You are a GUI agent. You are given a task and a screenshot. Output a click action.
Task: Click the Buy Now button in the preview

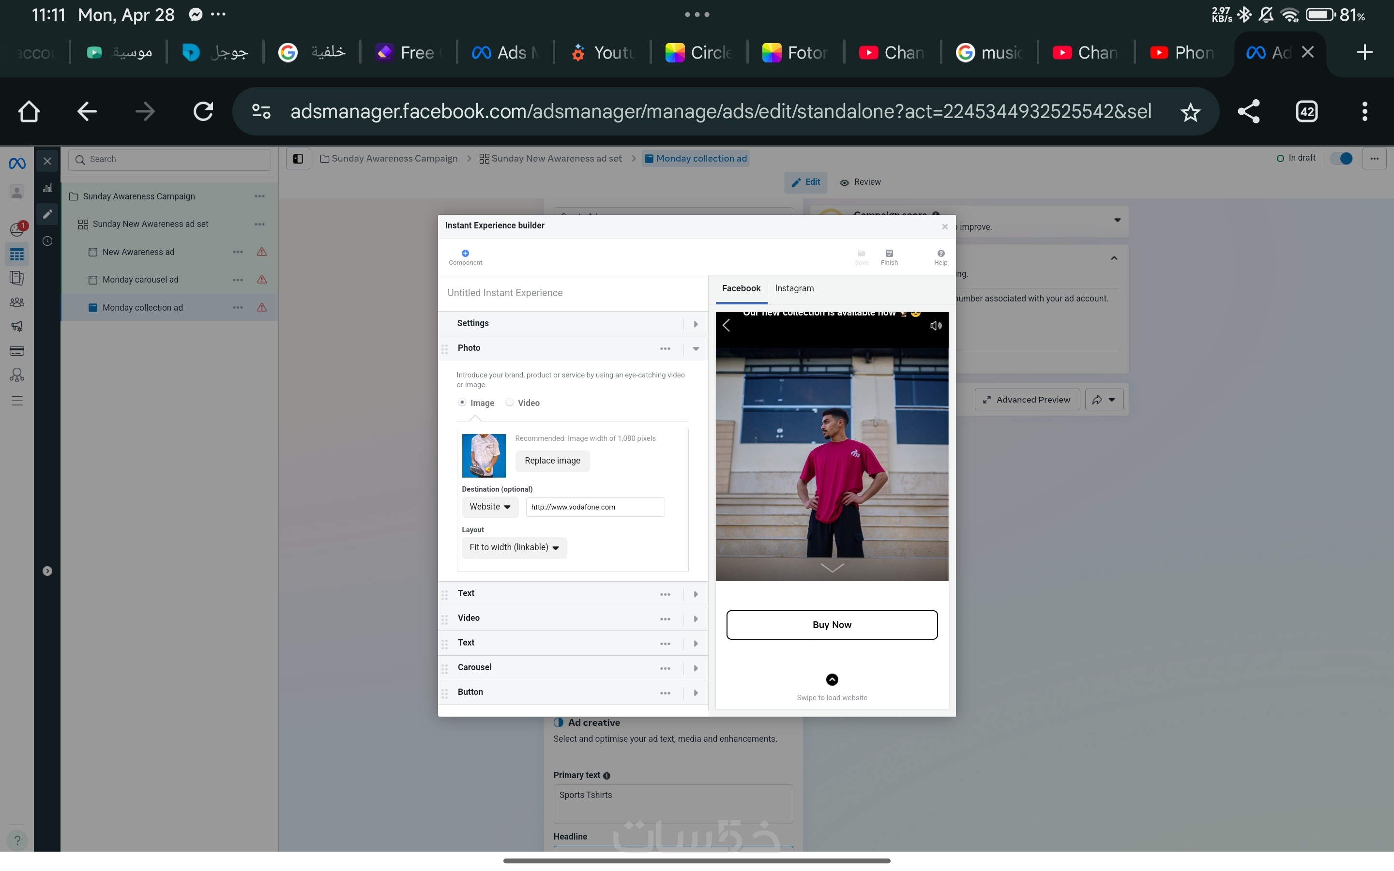pyautogui.click(x=831, y=625)
